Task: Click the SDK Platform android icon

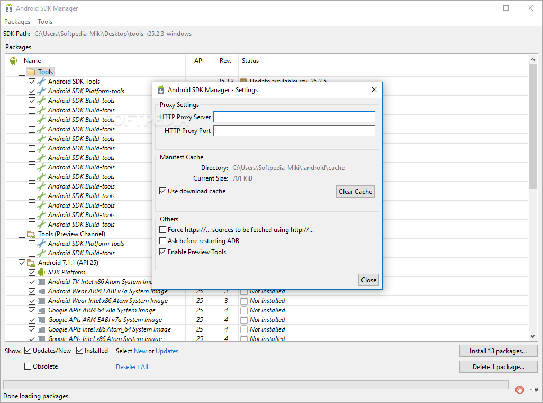Action: click(x=41, y=272)
